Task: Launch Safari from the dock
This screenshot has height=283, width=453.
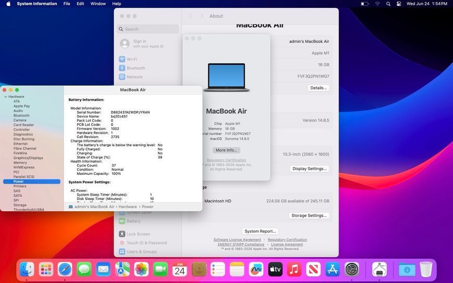Action: coord(65,269)
